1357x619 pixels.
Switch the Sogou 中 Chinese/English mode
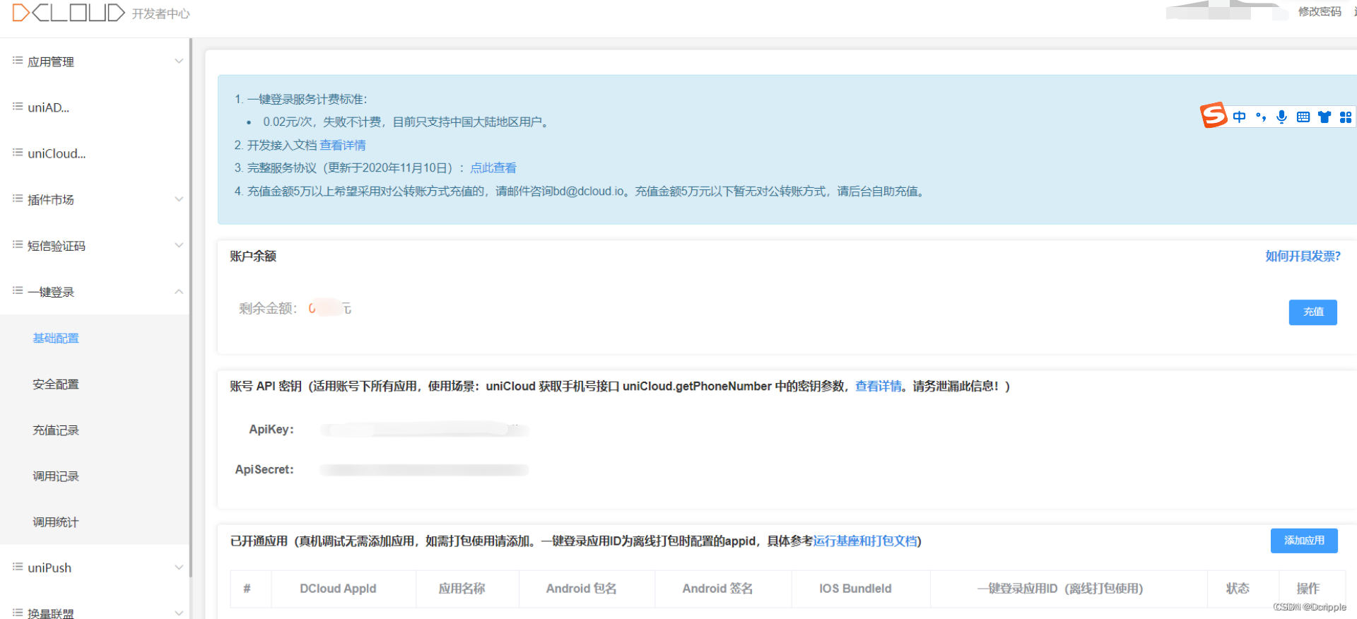pos(1239,117)
